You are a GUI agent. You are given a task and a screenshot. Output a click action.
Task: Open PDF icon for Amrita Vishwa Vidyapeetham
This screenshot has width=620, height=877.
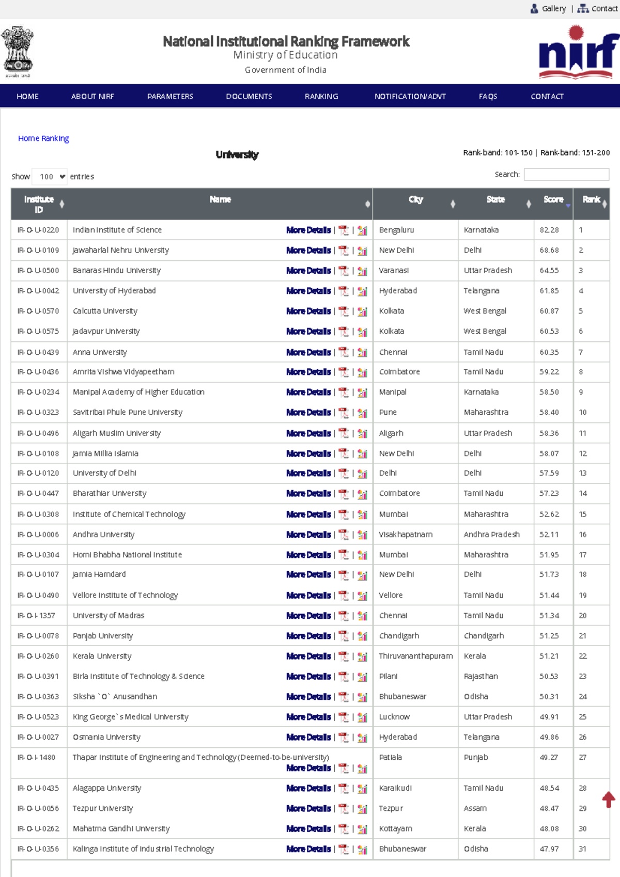pyautogui.click(x=344, y=372)
